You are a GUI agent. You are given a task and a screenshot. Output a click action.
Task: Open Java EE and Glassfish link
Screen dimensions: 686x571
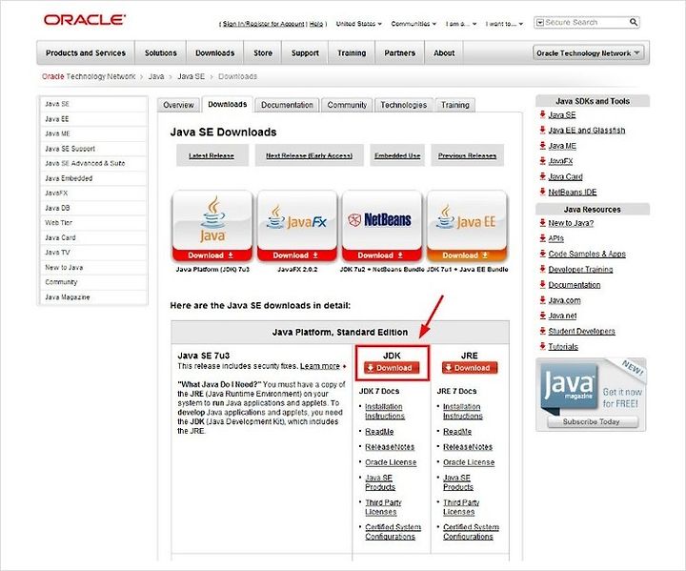[x=587, y=131]
